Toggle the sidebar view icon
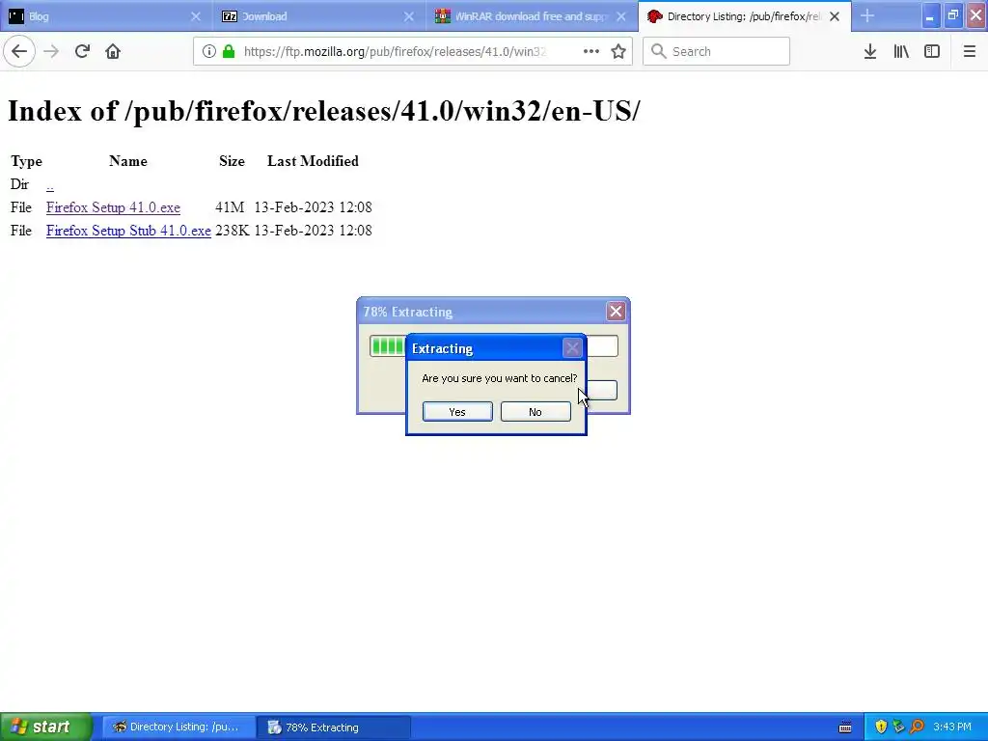This screenshot has width=988, height=741. coord(932,51)
